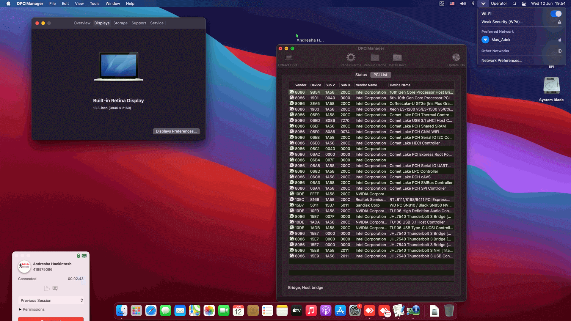
Task: Select the Comet Lake LPC Controller row
Action: (x=371, y=171)
